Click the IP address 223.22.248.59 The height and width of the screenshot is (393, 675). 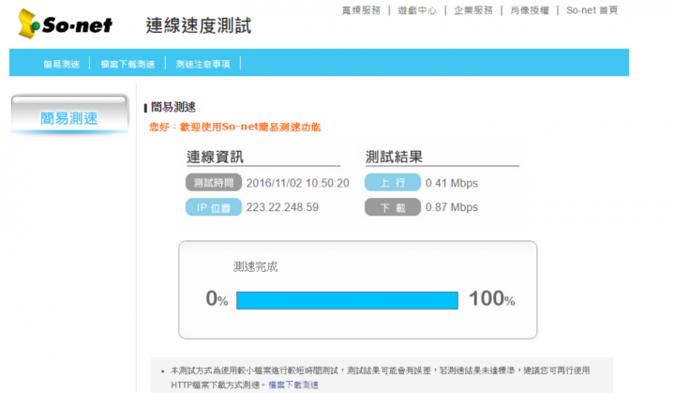tap(282, 207)
